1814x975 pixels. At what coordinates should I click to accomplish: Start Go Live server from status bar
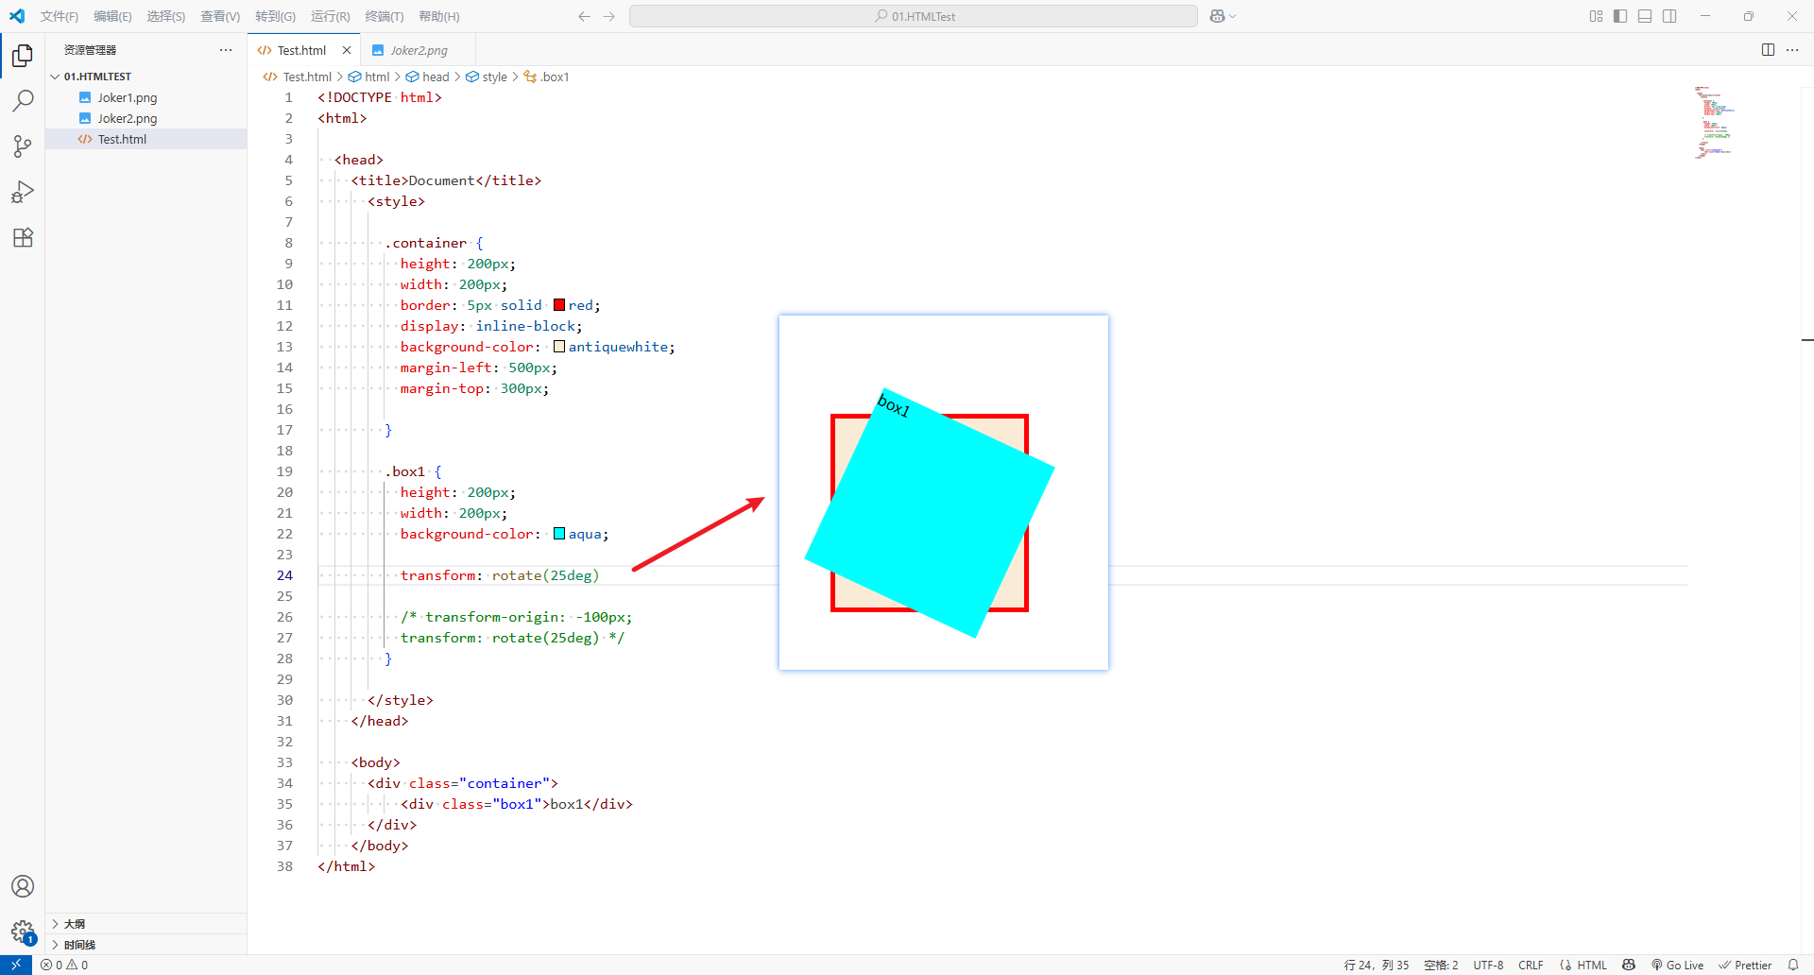(x=1677, y=965)
